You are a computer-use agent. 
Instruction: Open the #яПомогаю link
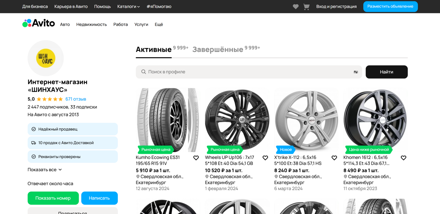pos(159,7)
